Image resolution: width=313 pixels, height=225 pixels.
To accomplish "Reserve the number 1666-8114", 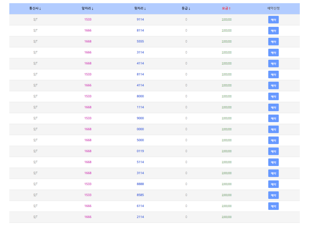I will coord(273,31).
